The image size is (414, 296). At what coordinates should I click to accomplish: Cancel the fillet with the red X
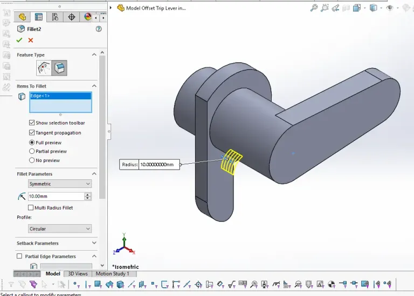tap(31, 40)
